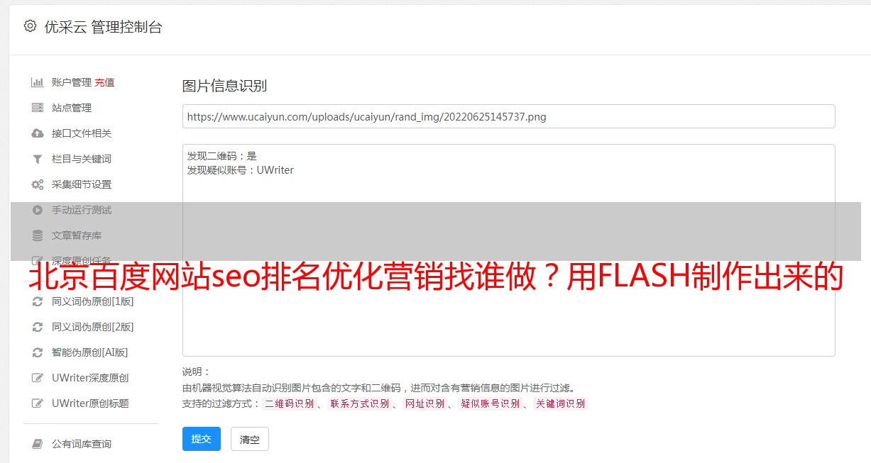871x463 pixels.
Task: Click the filter funnel icon for 栏目与关键词
Action: 38,159
